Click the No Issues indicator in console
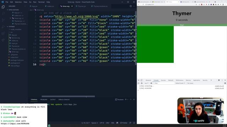This screenshot has height=127, width=227. click(x=190, y=83)
